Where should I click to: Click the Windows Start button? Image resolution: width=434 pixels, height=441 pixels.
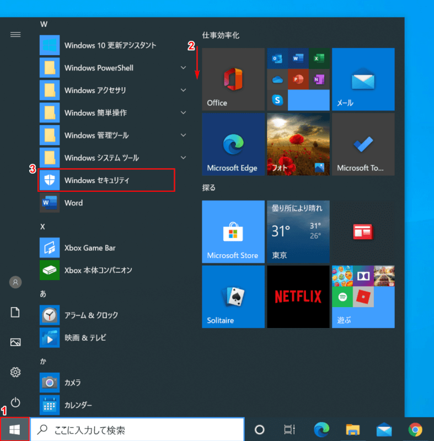[x=15, y=429]
